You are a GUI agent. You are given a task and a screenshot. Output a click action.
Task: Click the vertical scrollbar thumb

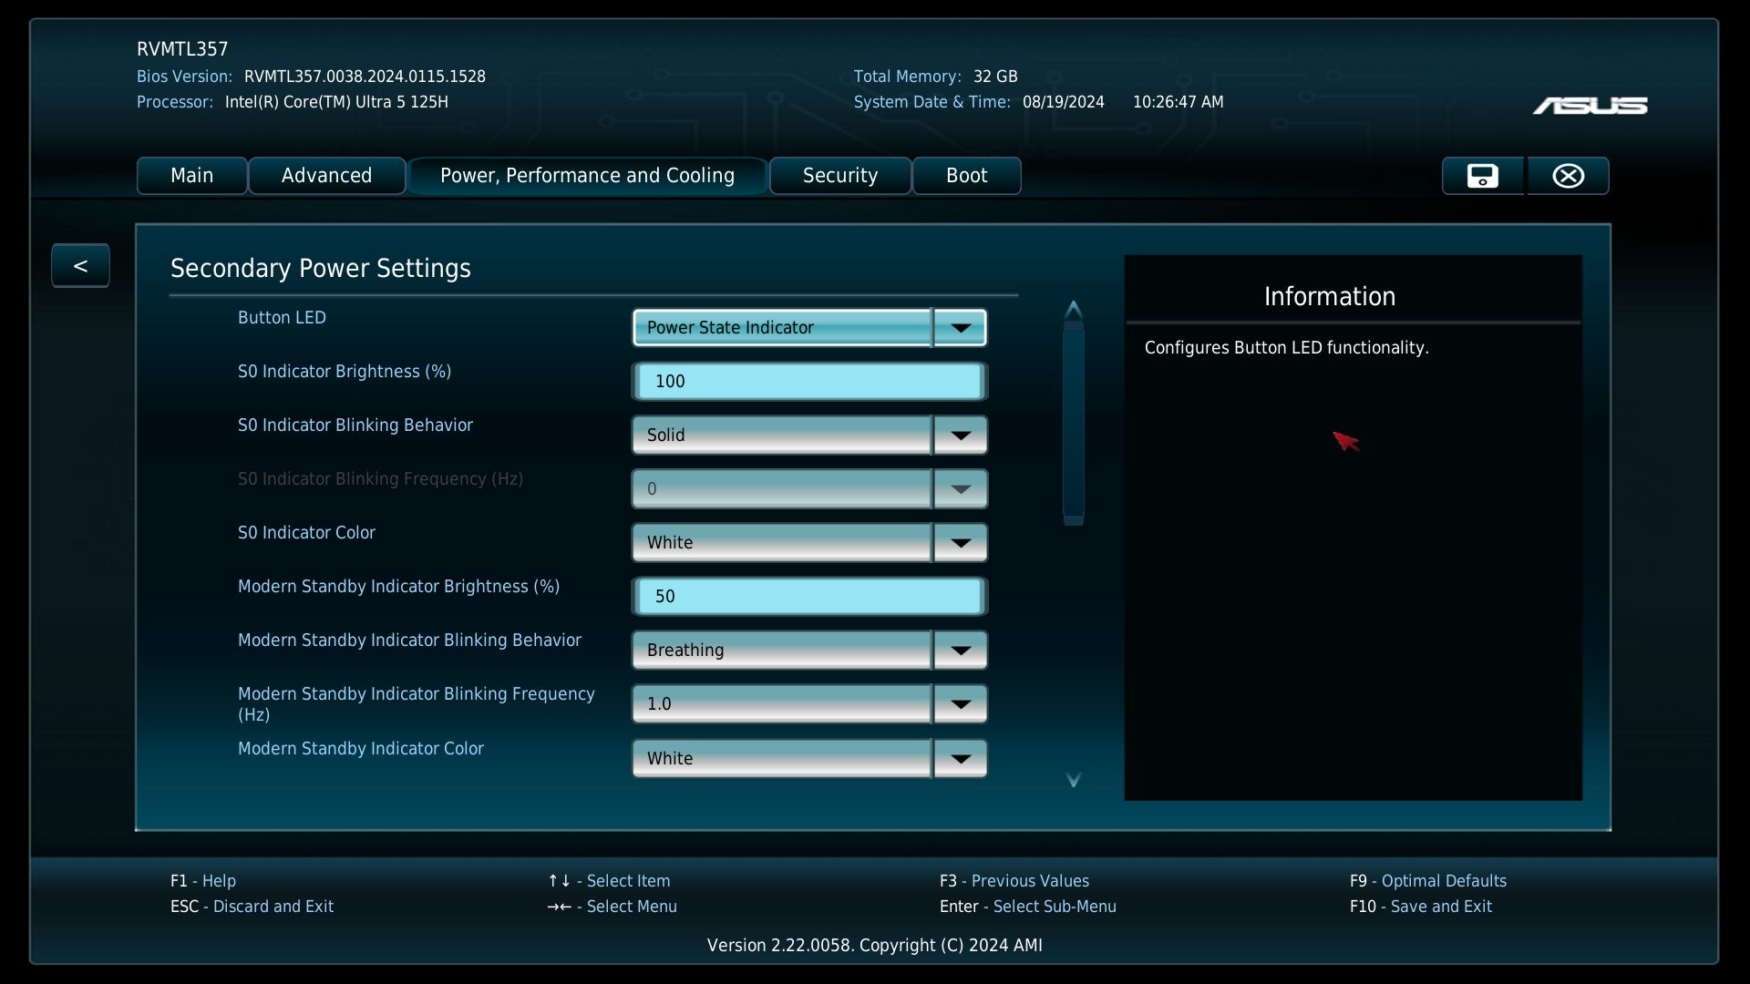(1073, 424)
